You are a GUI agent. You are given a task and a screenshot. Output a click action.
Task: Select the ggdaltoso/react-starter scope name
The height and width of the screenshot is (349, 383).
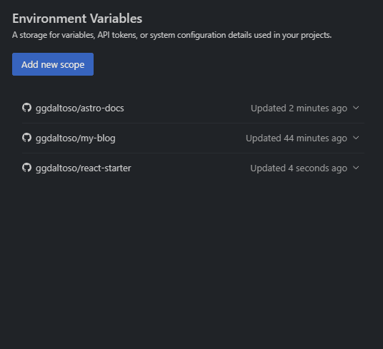(x=84, y=168)
